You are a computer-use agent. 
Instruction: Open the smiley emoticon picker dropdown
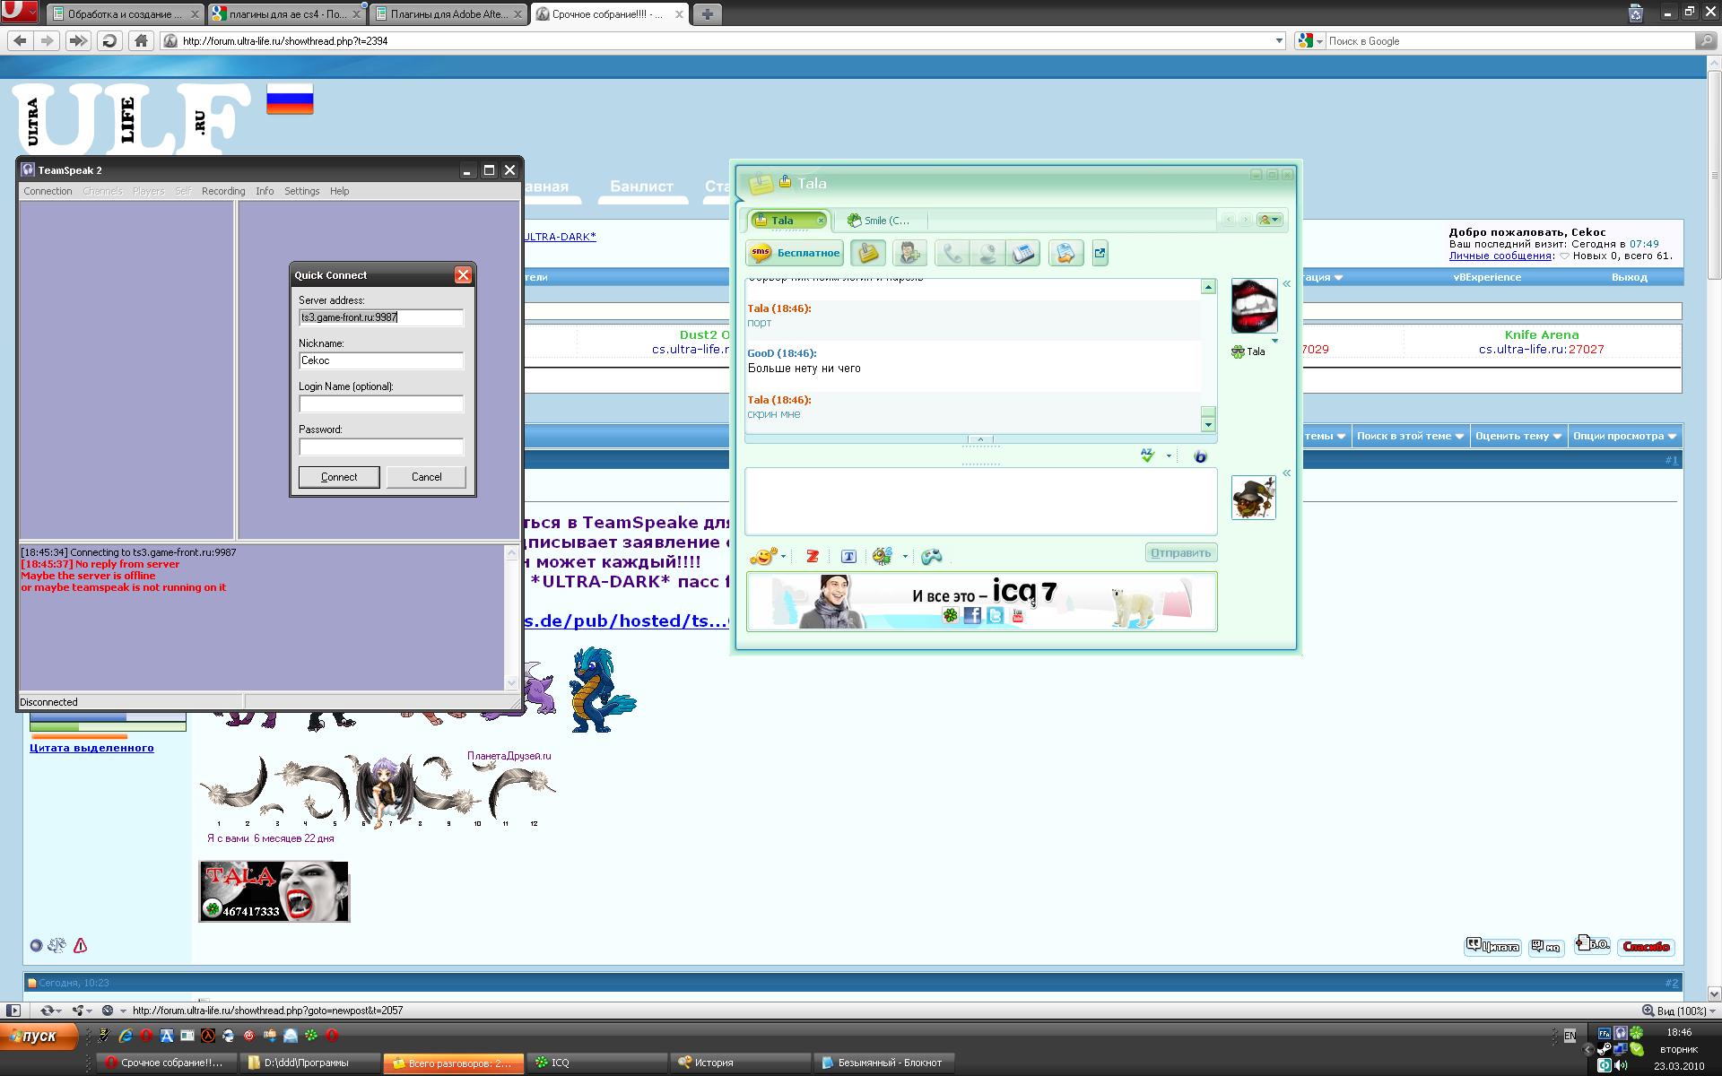click(783, 557)
